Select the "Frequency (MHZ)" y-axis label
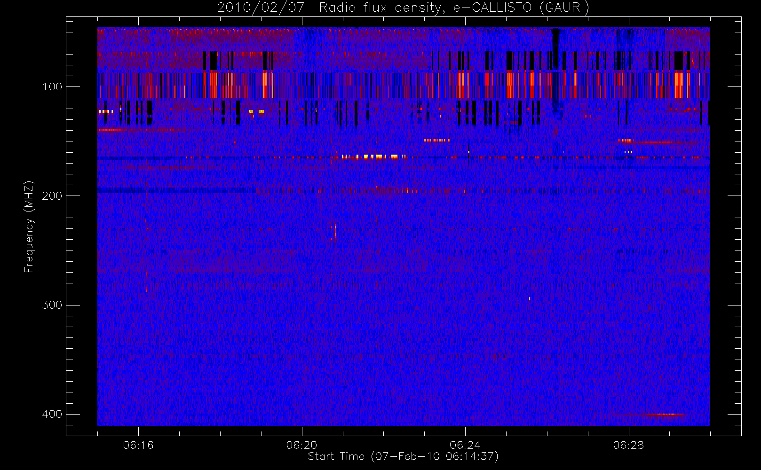This screenshot has height=470, width=761. [29, 227]
